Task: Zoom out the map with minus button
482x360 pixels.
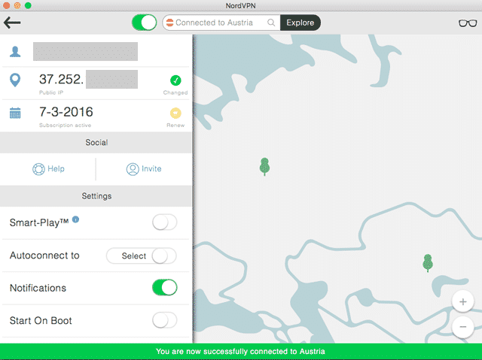Action: (x=463, y=327)
